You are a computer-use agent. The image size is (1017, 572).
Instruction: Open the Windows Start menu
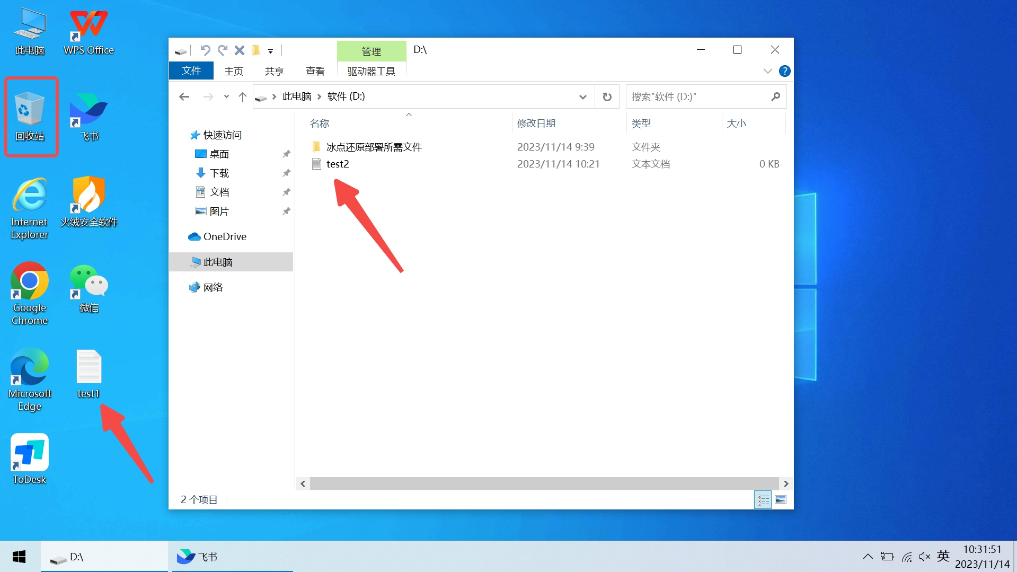pyautogui.click(x=19, y=557)
